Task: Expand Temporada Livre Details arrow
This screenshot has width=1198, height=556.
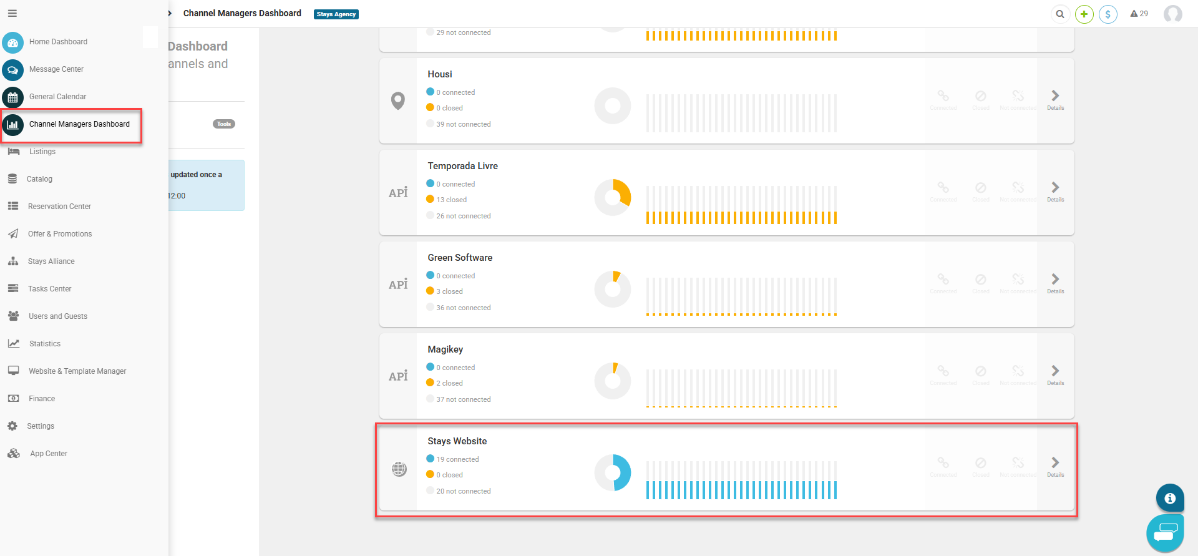Action: pyautogui.click(x=1056, y=192)
